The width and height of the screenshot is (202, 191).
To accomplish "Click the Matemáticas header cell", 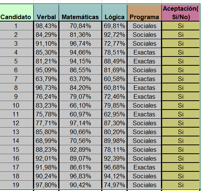I will (x=80, y=13).
